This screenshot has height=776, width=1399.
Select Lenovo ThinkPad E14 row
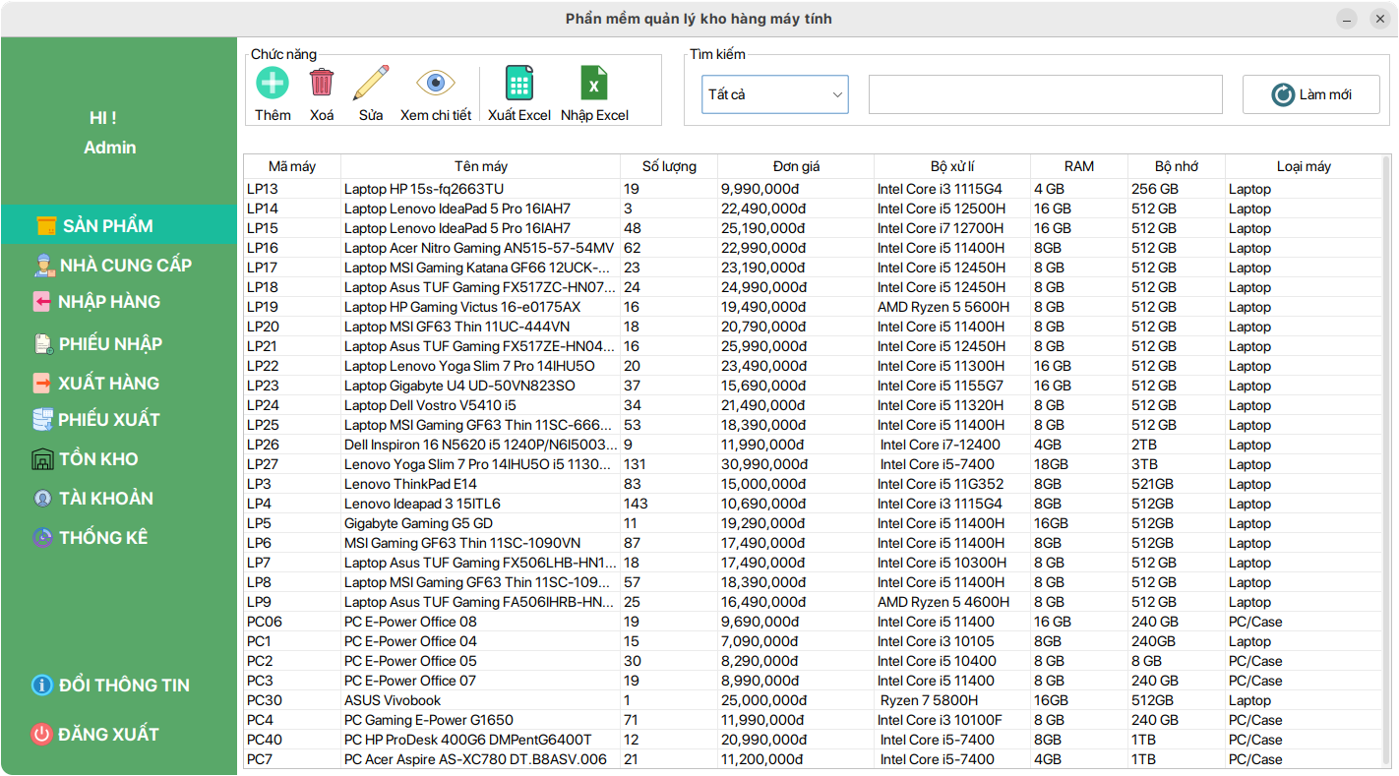tap(813, 484)
